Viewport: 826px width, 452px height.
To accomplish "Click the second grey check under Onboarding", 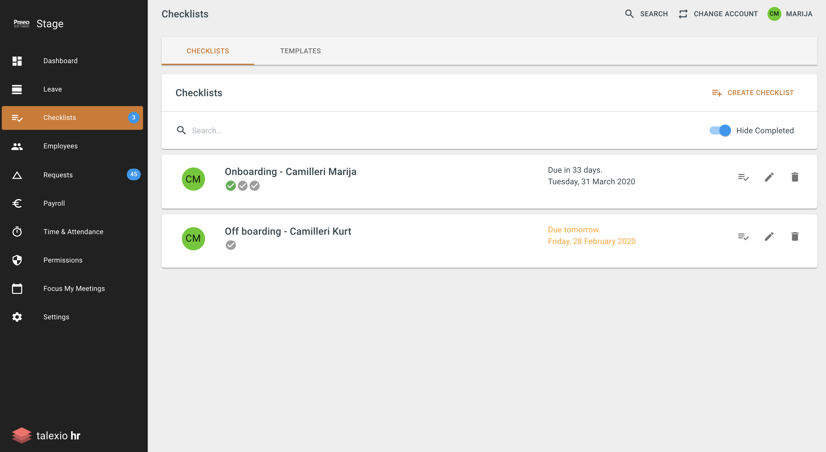I will [243, 186].
